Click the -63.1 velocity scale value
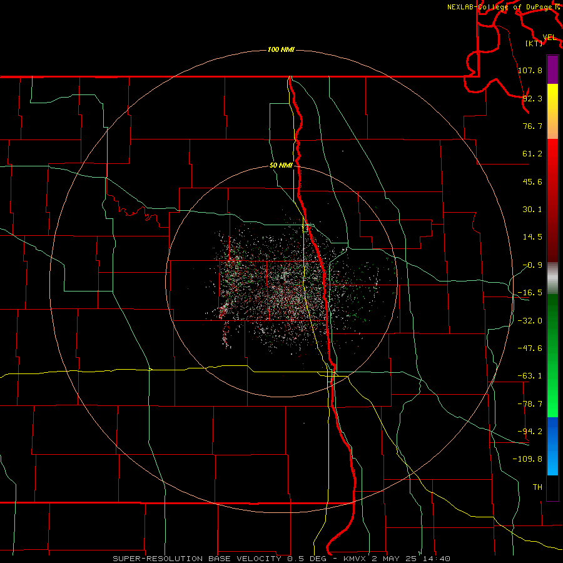 [x=530, y=376]
